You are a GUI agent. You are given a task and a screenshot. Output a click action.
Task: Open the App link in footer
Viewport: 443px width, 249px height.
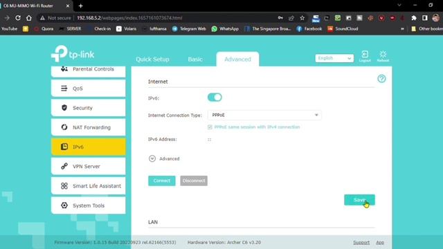(380, 243)
